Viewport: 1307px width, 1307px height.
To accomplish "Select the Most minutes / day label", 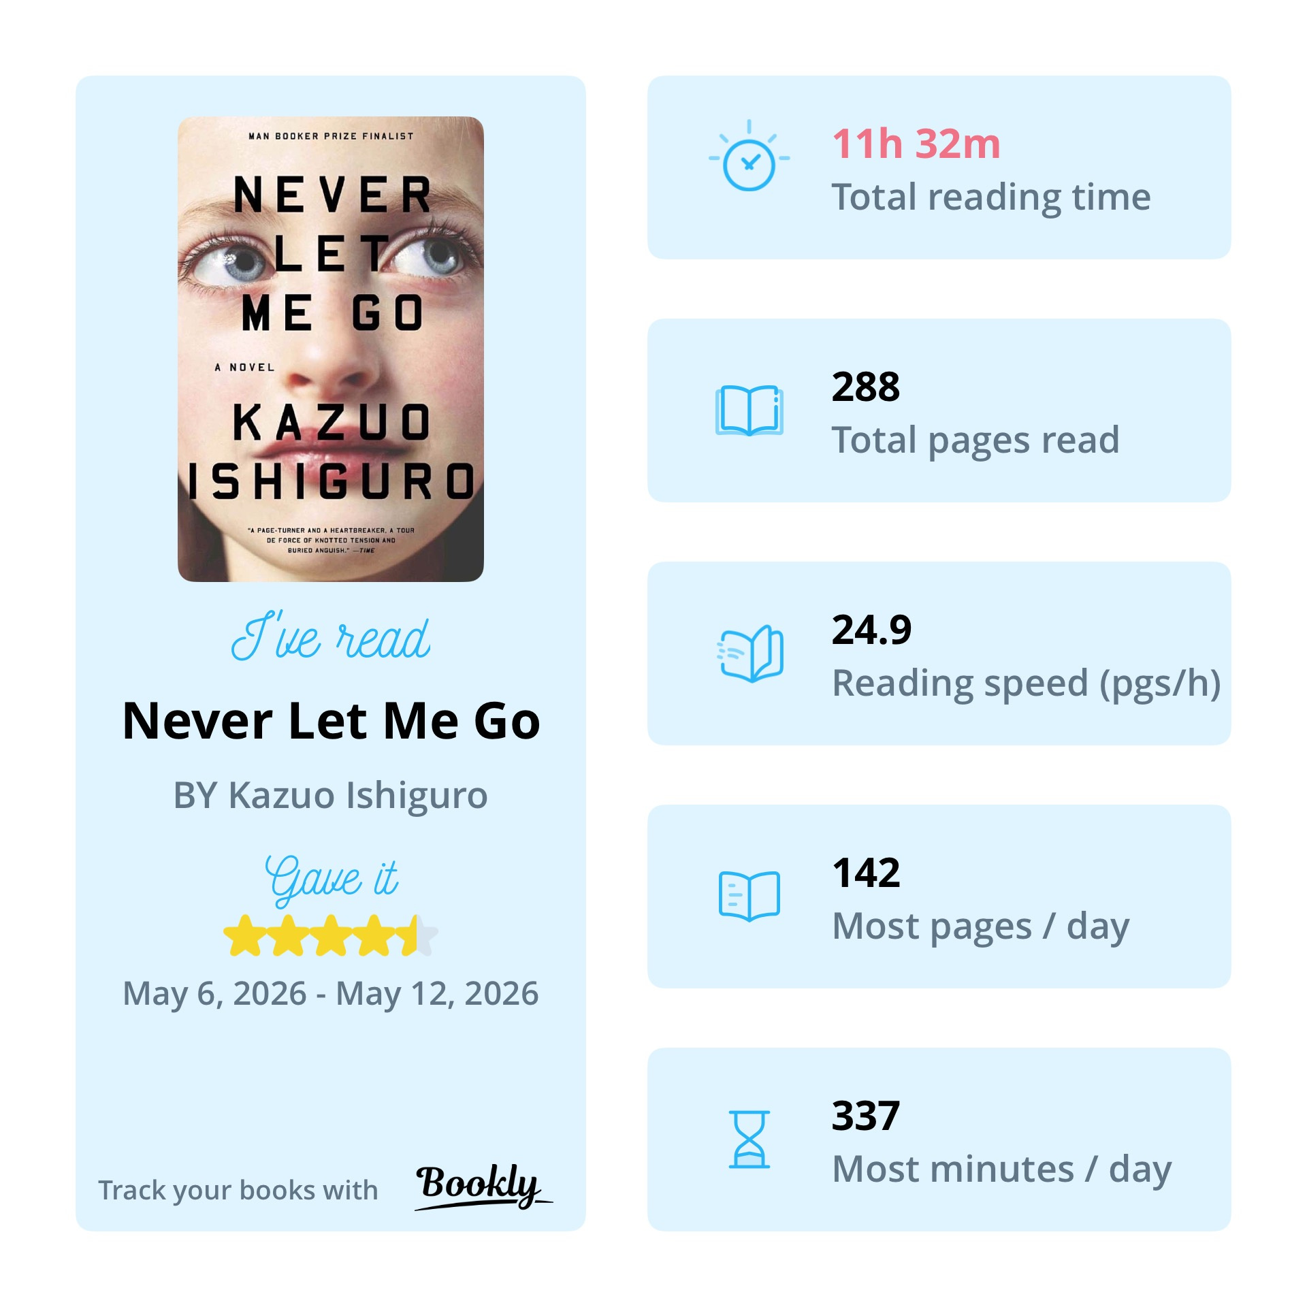I will pyautogui.click(x=1002, y=1169).
